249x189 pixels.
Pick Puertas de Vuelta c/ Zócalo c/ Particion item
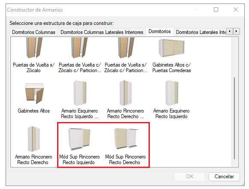pos(79,48)
